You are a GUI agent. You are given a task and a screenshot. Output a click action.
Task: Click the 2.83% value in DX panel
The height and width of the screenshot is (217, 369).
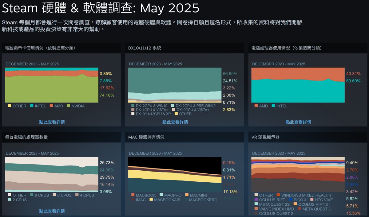tap(229, 110)
